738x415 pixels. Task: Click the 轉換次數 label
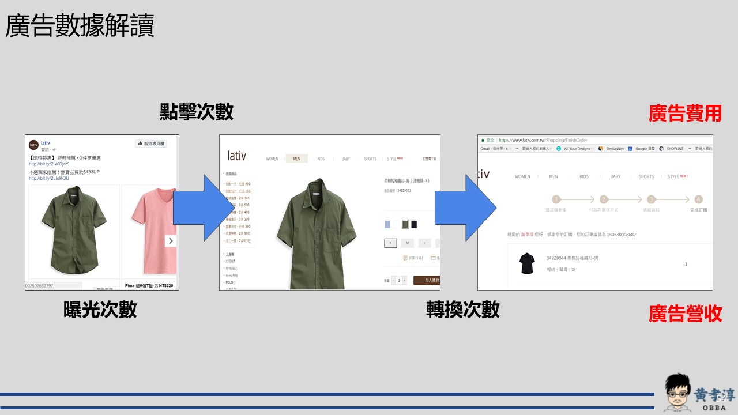(463, 310)
